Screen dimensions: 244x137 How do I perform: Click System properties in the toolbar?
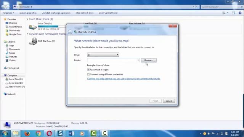(x=28, y=13)
